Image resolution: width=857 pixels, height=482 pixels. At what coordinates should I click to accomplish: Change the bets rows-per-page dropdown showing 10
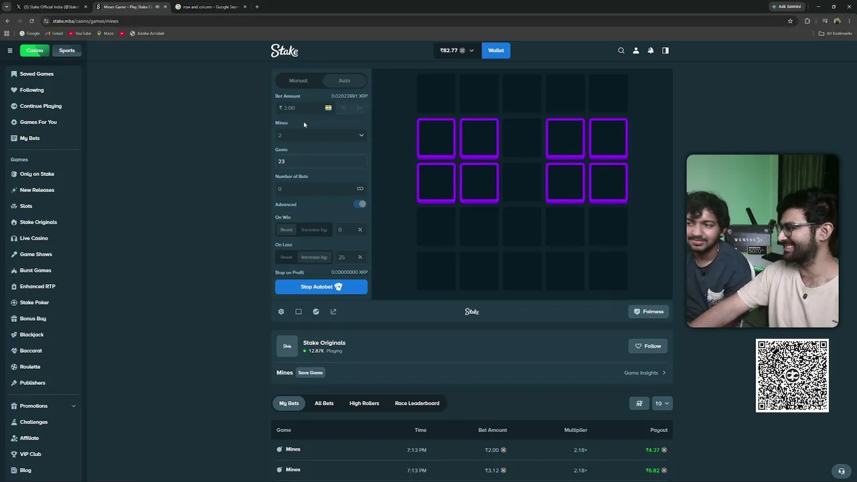pyautogui.click(x=661, y=403)
